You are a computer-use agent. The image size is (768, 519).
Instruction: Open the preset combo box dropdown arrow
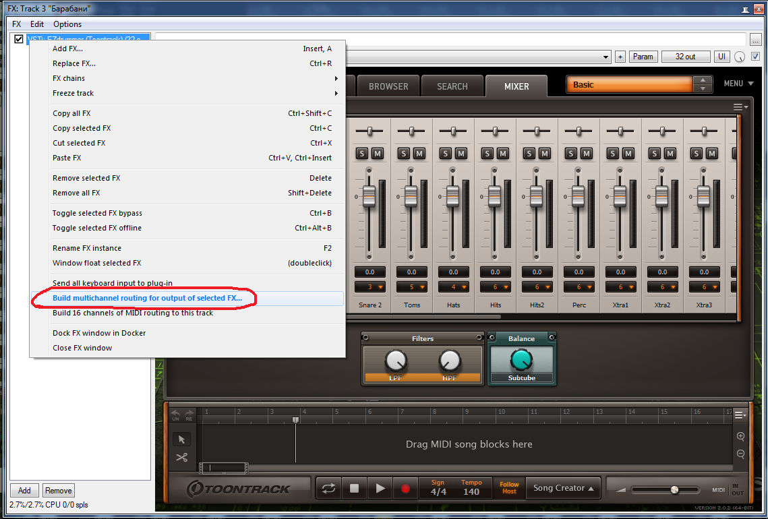point(607,57)
